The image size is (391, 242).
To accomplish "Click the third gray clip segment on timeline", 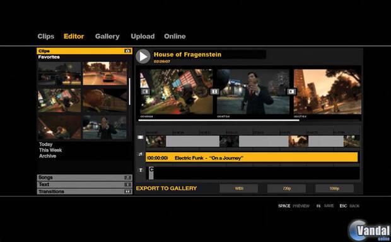I will click(x=325, y=141).
